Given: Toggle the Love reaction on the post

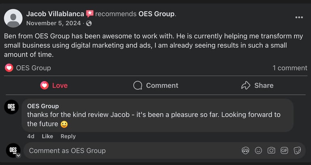Looking at the screenshot, I should coord(54,85).
